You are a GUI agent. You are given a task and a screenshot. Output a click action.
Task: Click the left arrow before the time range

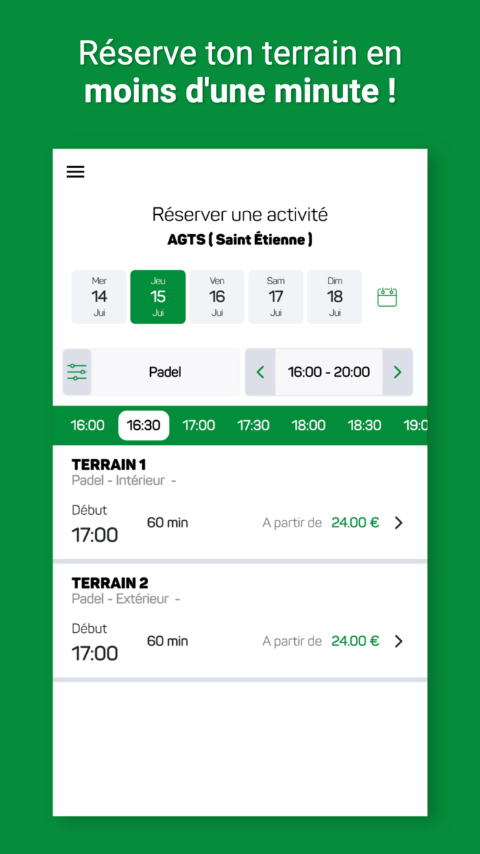[261, 371]
